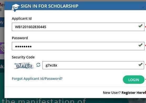The width and height of the screenshot is (146, 103).
Task: Open the Register Here link
Action: pos(133,92)
